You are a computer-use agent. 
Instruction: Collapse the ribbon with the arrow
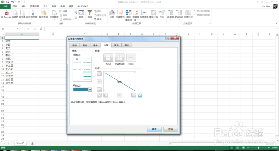click(x=276, y=23)
